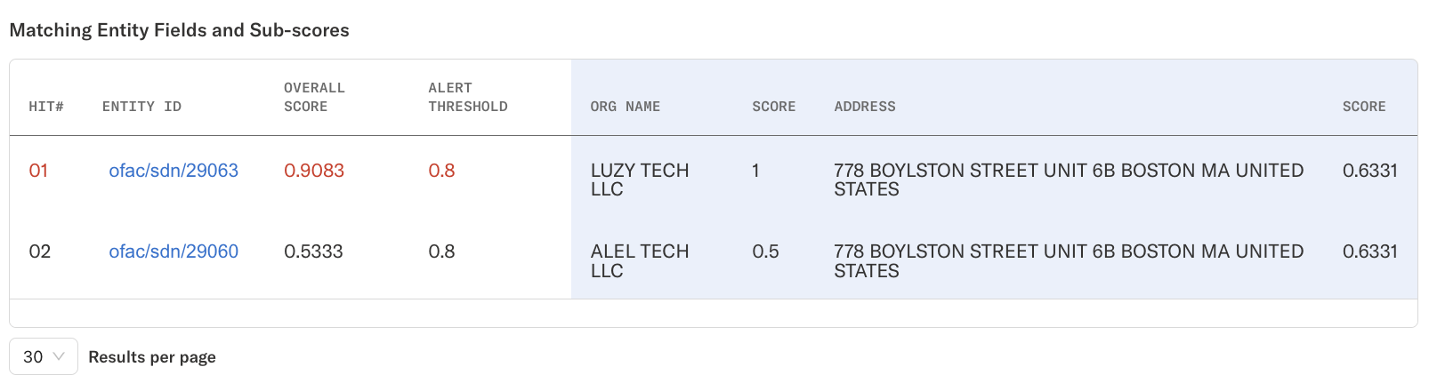This screenshot has width=1429, height=391.
Task: Click the chevron in the 30 selector
Action: tap(60, 356)
